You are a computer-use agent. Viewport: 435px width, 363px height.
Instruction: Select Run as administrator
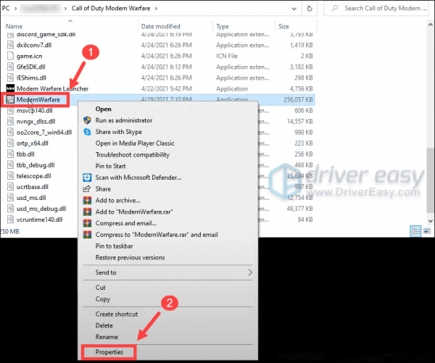tap(124, 120)
